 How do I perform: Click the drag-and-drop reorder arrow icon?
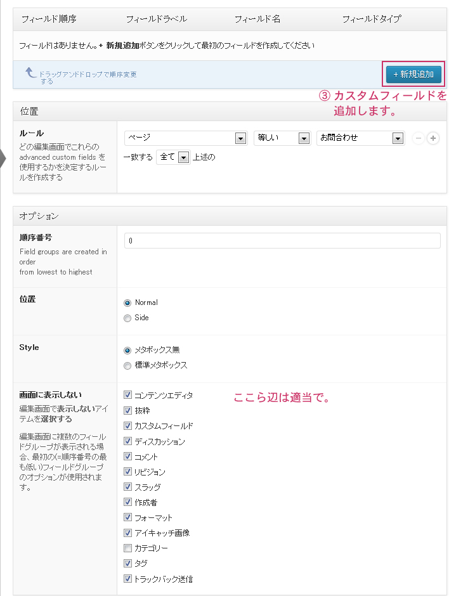click(x=30, y=73)
